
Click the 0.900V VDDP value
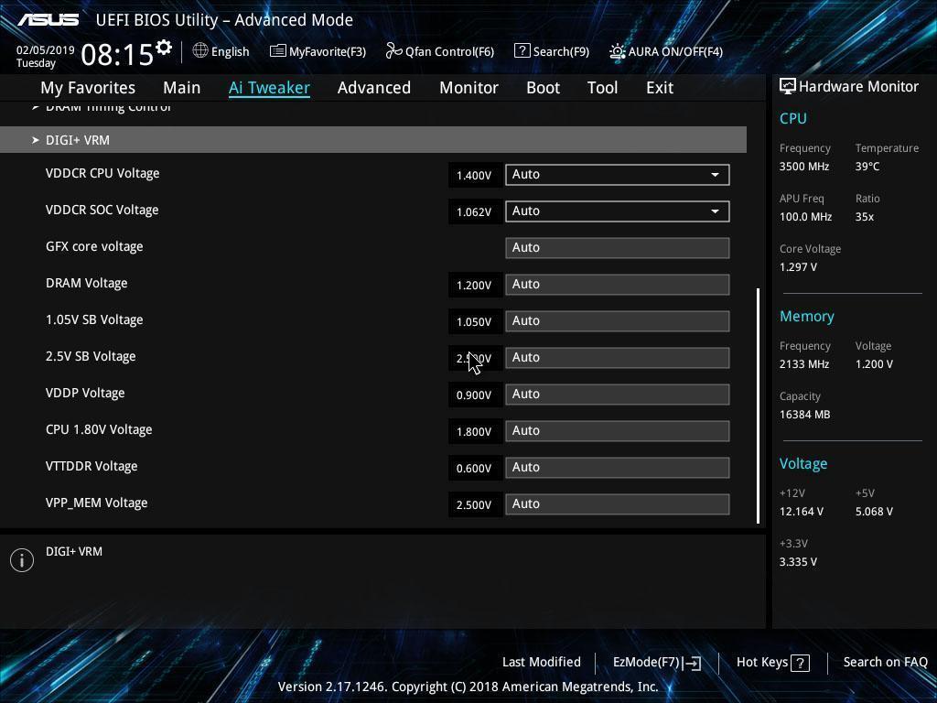474,395
